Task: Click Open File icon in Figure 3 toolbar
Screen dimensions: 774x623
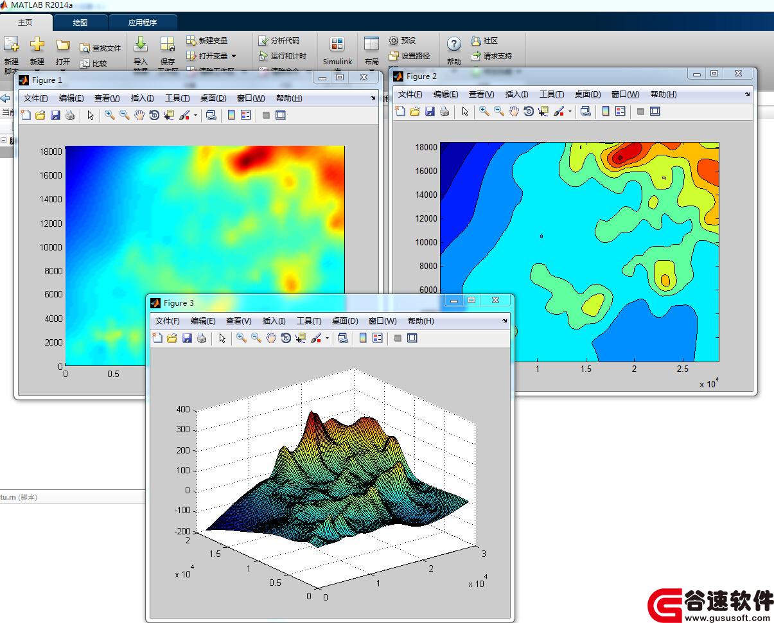Action: pos(172,338)
